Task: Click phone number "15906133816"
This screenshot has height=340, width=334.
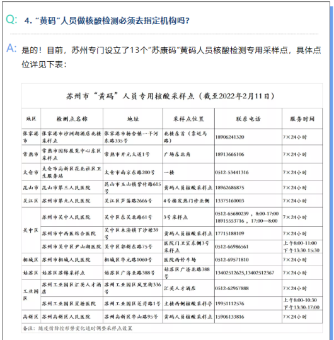Action: (x=229, y=317)
